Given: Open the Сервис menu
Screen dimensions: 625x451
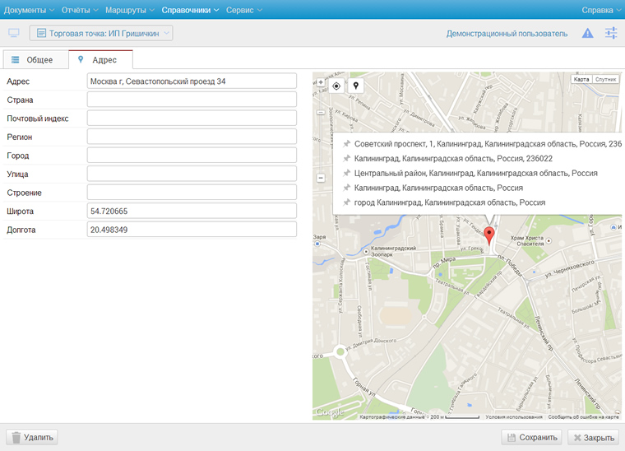Looking at the screenshot, I should tap(244, 10).
